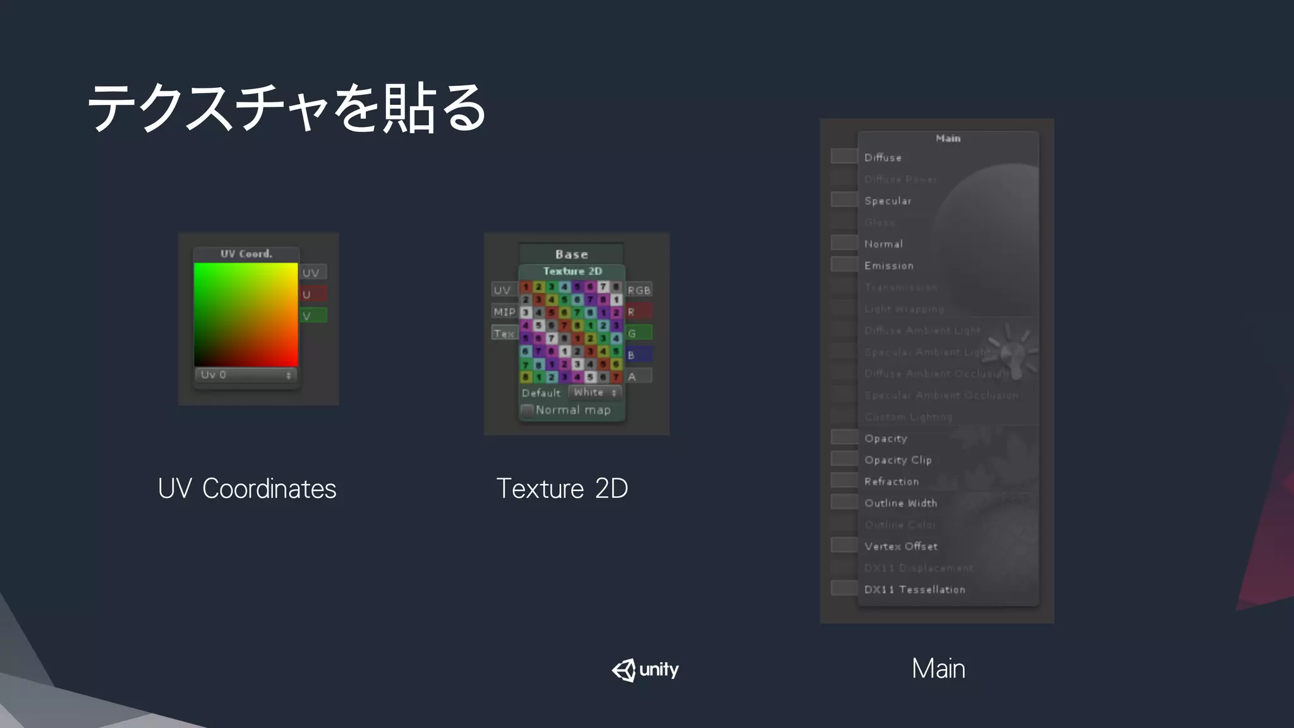Image resolution: width=1294 pixels, height=728 pixels.
Task: Click the MIP input port on Texture 2D
Action: [x=504, y=312]
